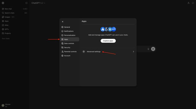Screen dimensions: 196x109
Task: Click the Account circle icon
Action: (x=62, y=56)
